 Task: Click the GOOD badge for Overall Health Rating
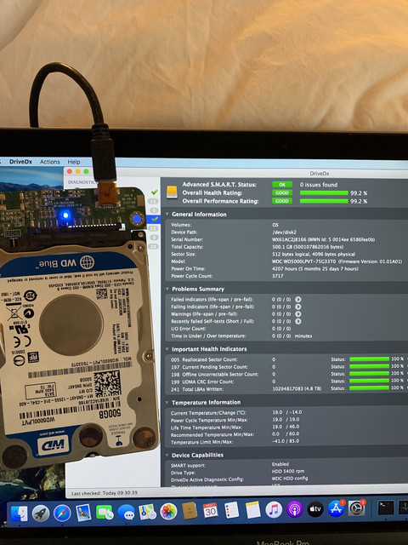[282, 193]
